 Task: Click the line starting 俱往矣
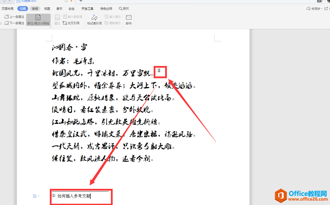pos(103,158)
